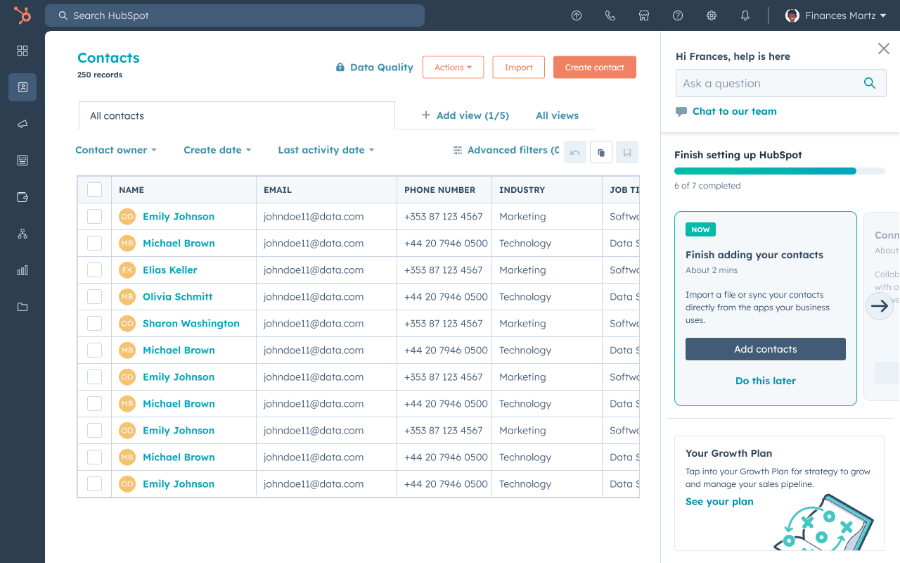Open the help question mark icon

pos(678,15)
